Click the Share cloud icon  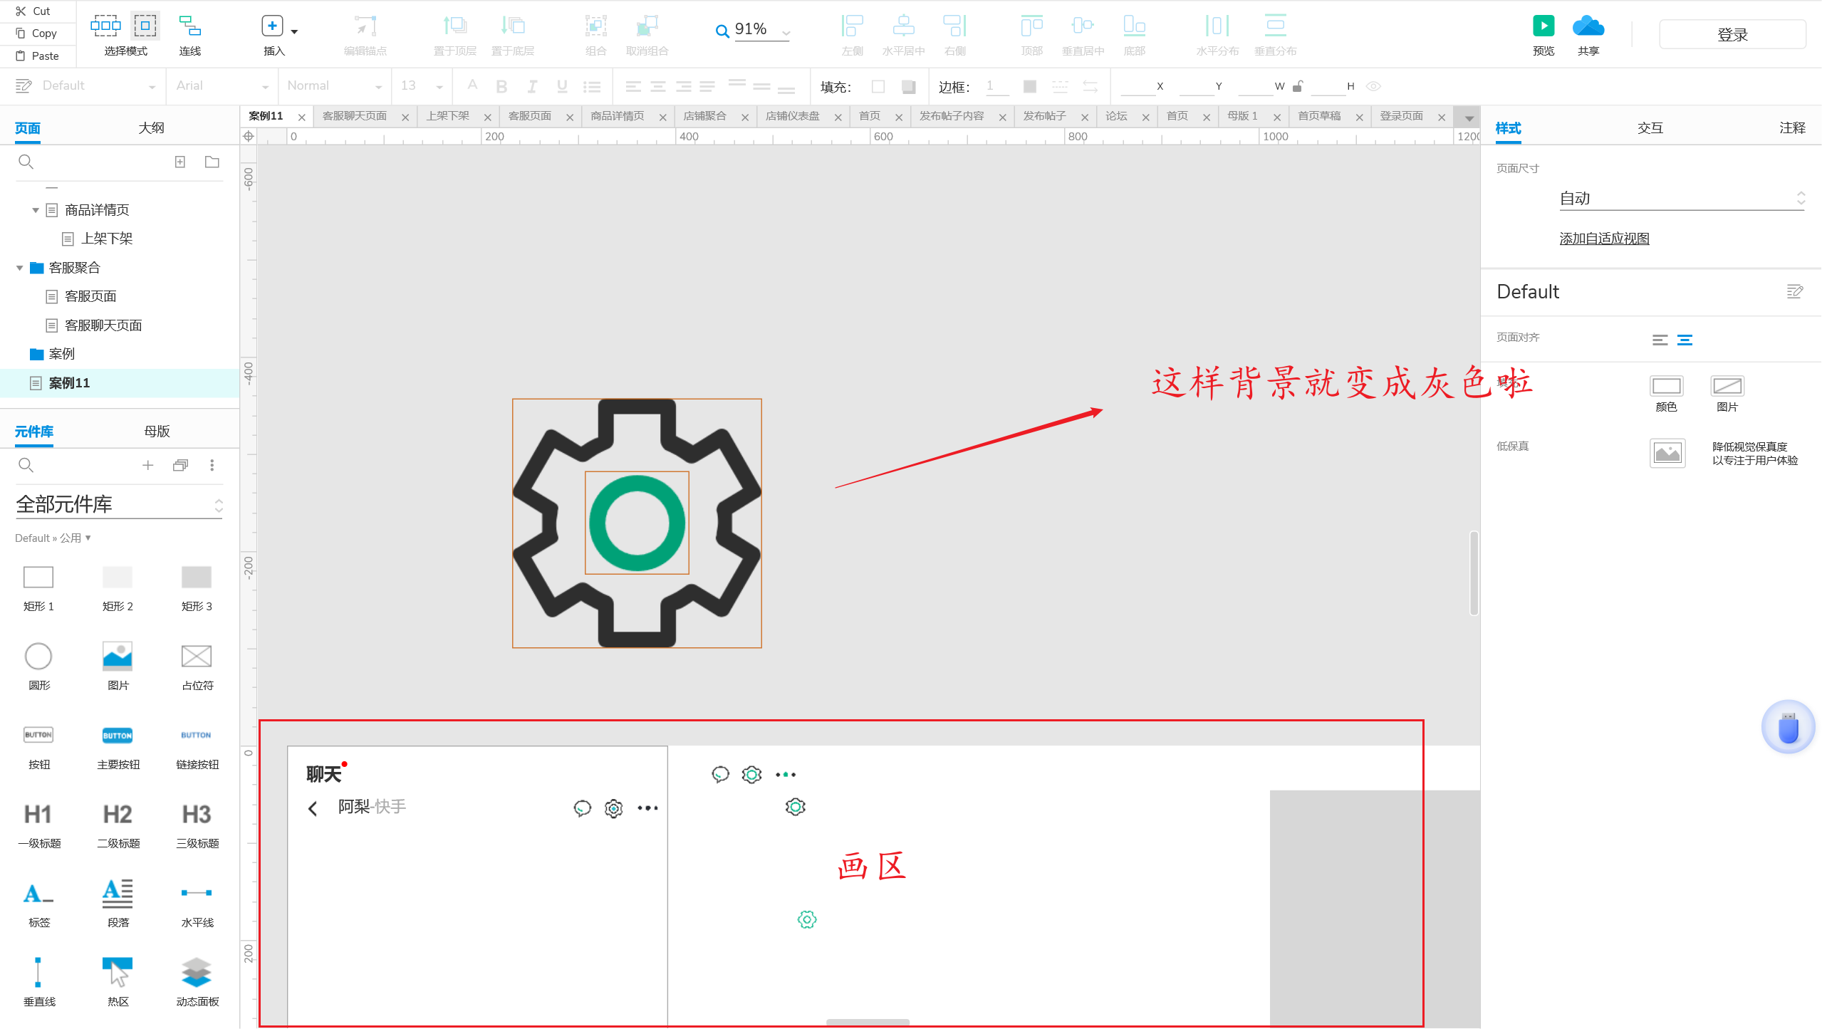1588,26
